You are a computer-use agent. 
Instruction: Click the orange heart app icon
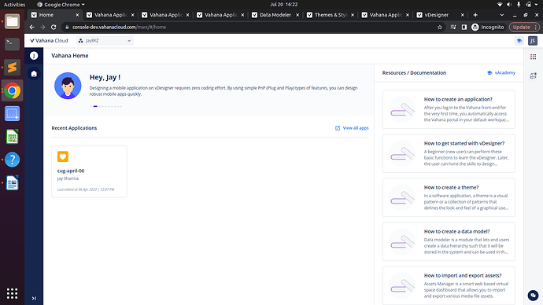(63, 156)
